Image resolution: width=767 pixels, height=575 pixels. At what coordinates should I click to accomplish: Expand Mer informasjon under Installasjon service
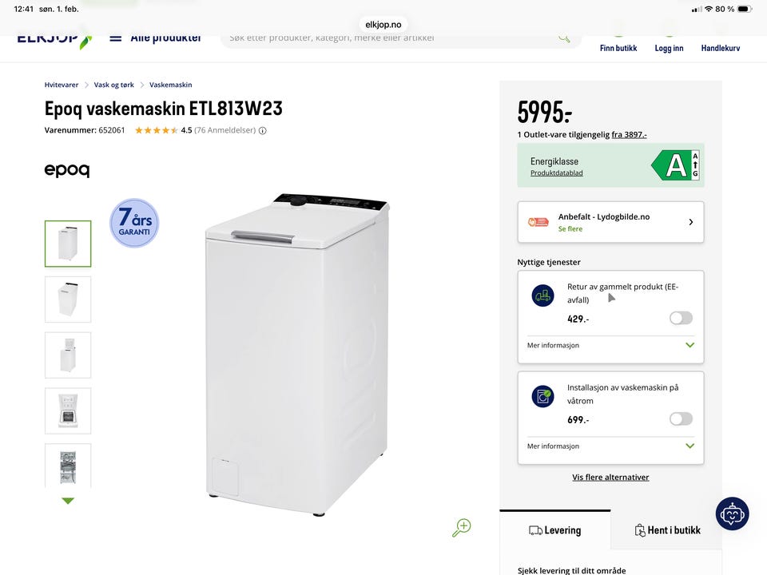point(610,446)
